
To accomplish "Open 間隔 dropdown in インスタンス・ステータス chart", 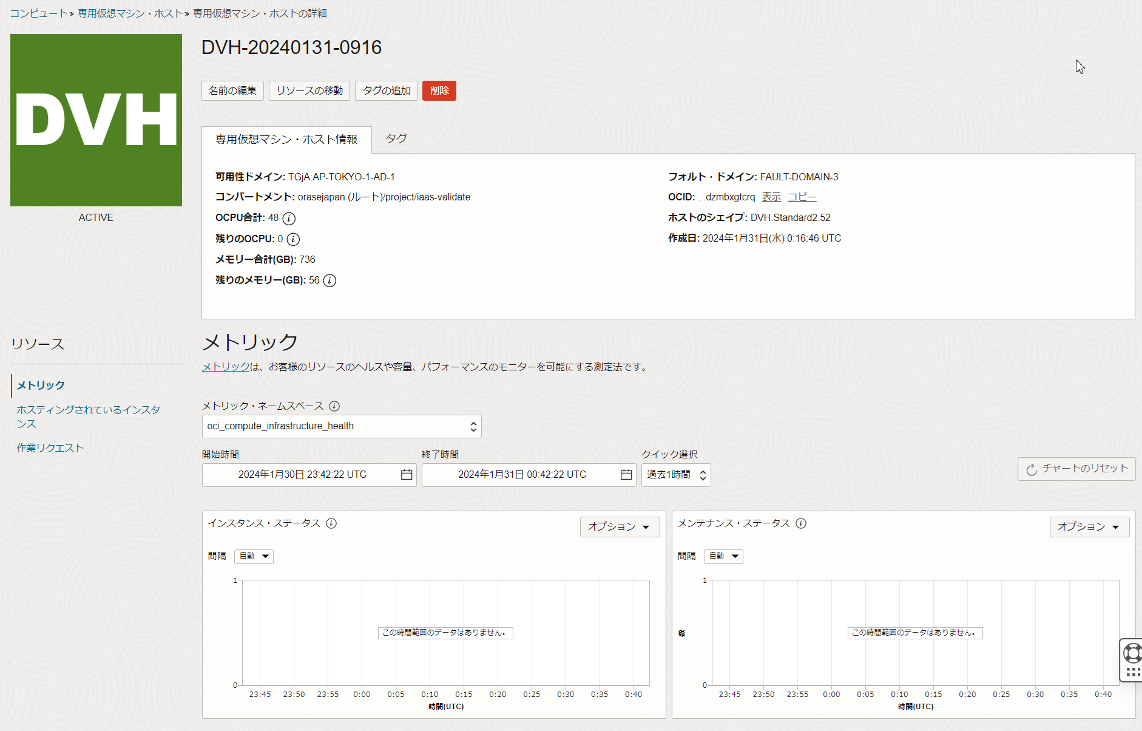I will tap(254, 556).
